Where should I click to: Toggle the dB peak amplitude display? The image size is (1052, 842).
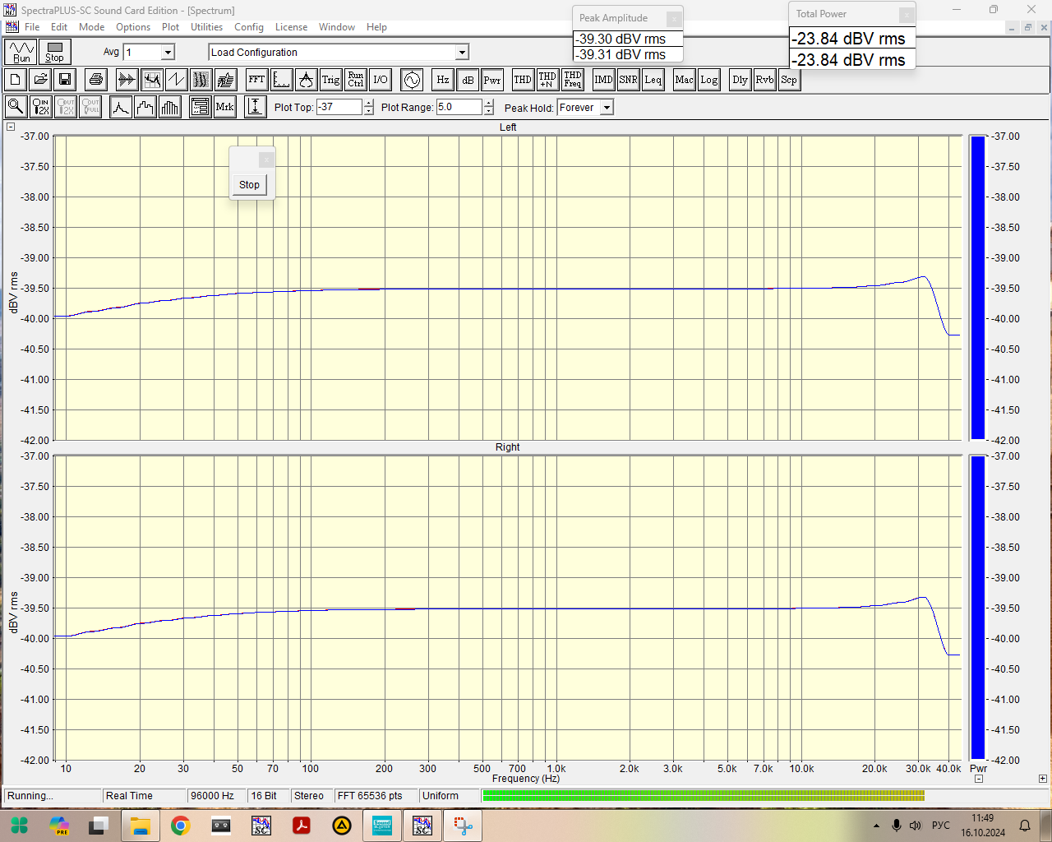click(467, 80)
